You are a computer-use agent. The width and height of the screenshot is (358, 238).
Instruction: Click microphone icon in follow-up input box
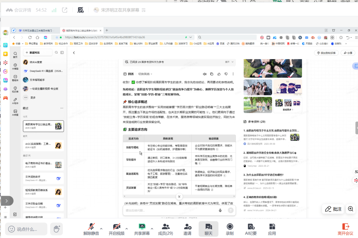point(220,210)
